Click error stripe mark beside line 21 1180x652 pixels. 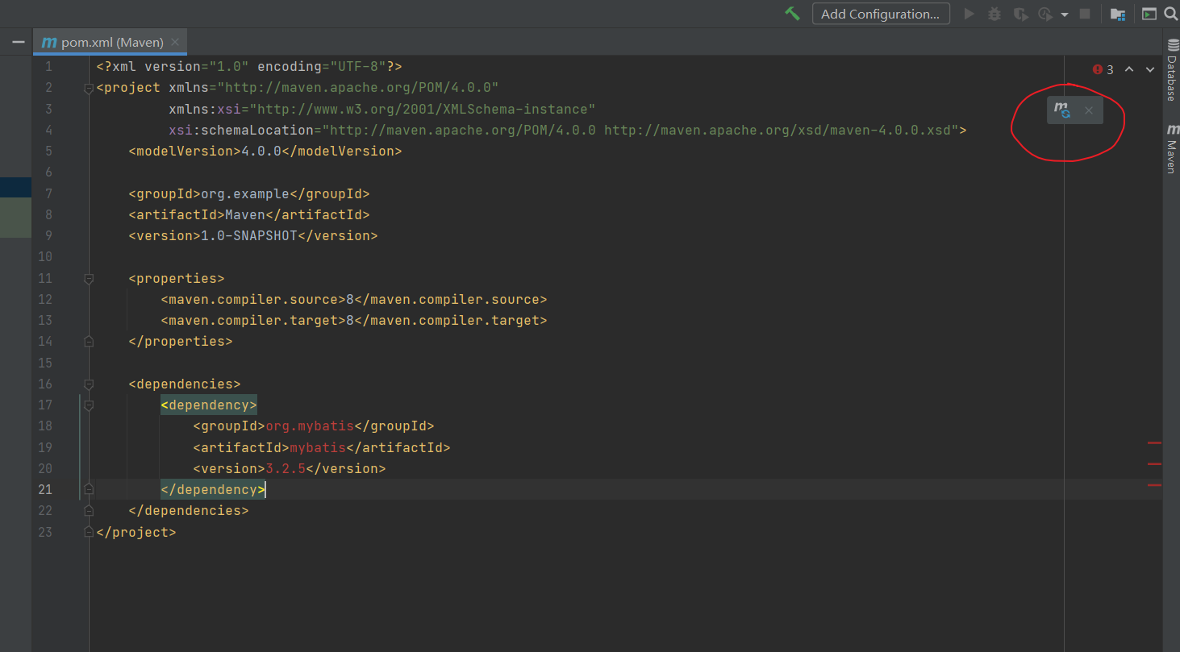coord(1154,485)
